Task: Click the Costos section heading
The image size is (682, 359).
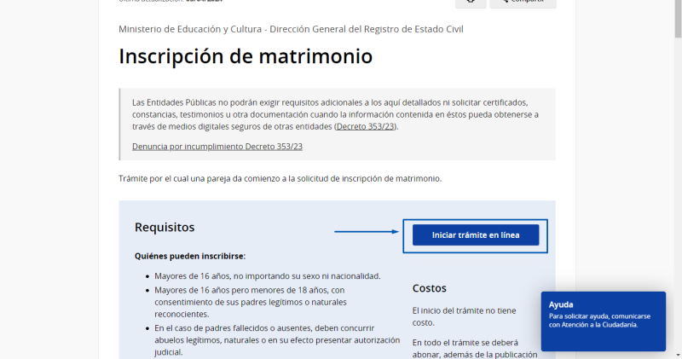Action: tap(430, 288)
